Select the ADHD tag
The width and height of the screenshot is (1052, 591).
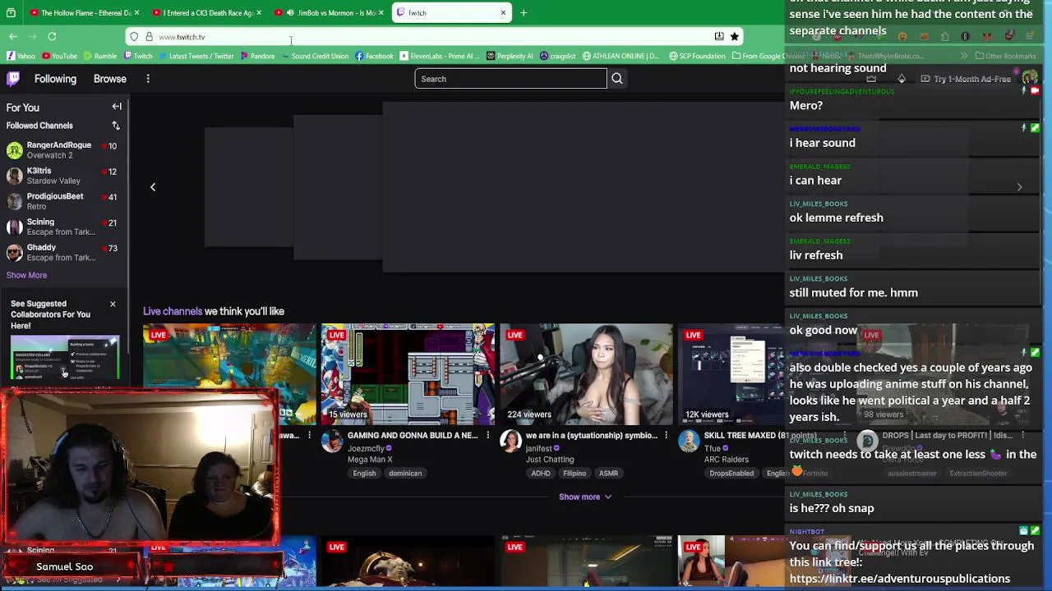tap(541, 474)
